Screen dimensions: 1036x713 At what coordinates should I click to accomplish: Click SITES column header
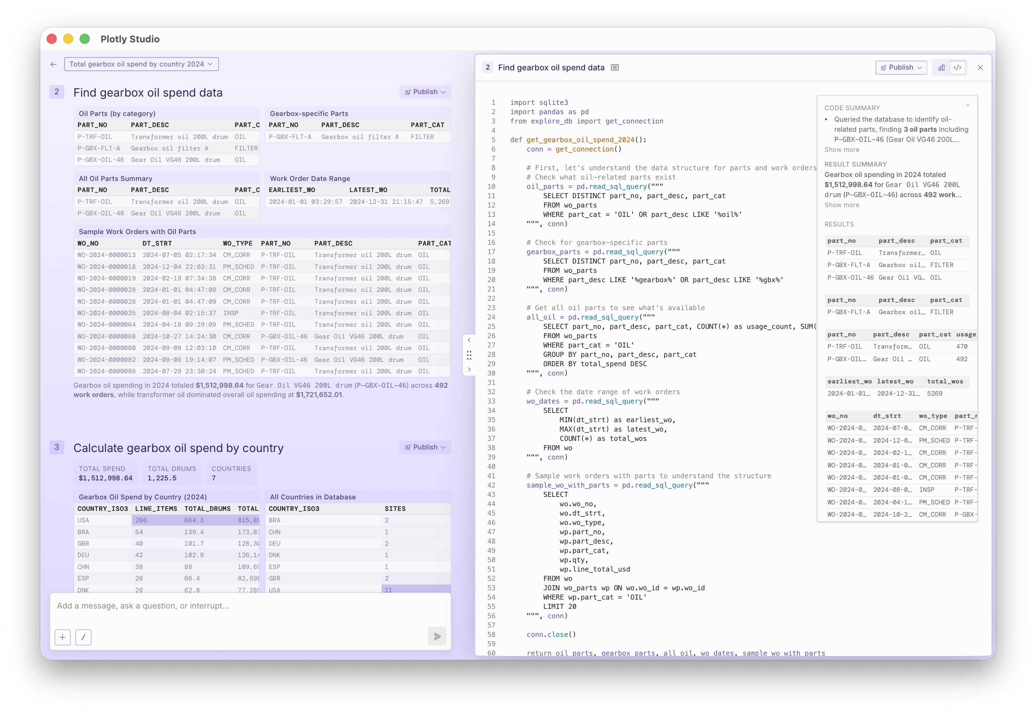click(395, 509)
